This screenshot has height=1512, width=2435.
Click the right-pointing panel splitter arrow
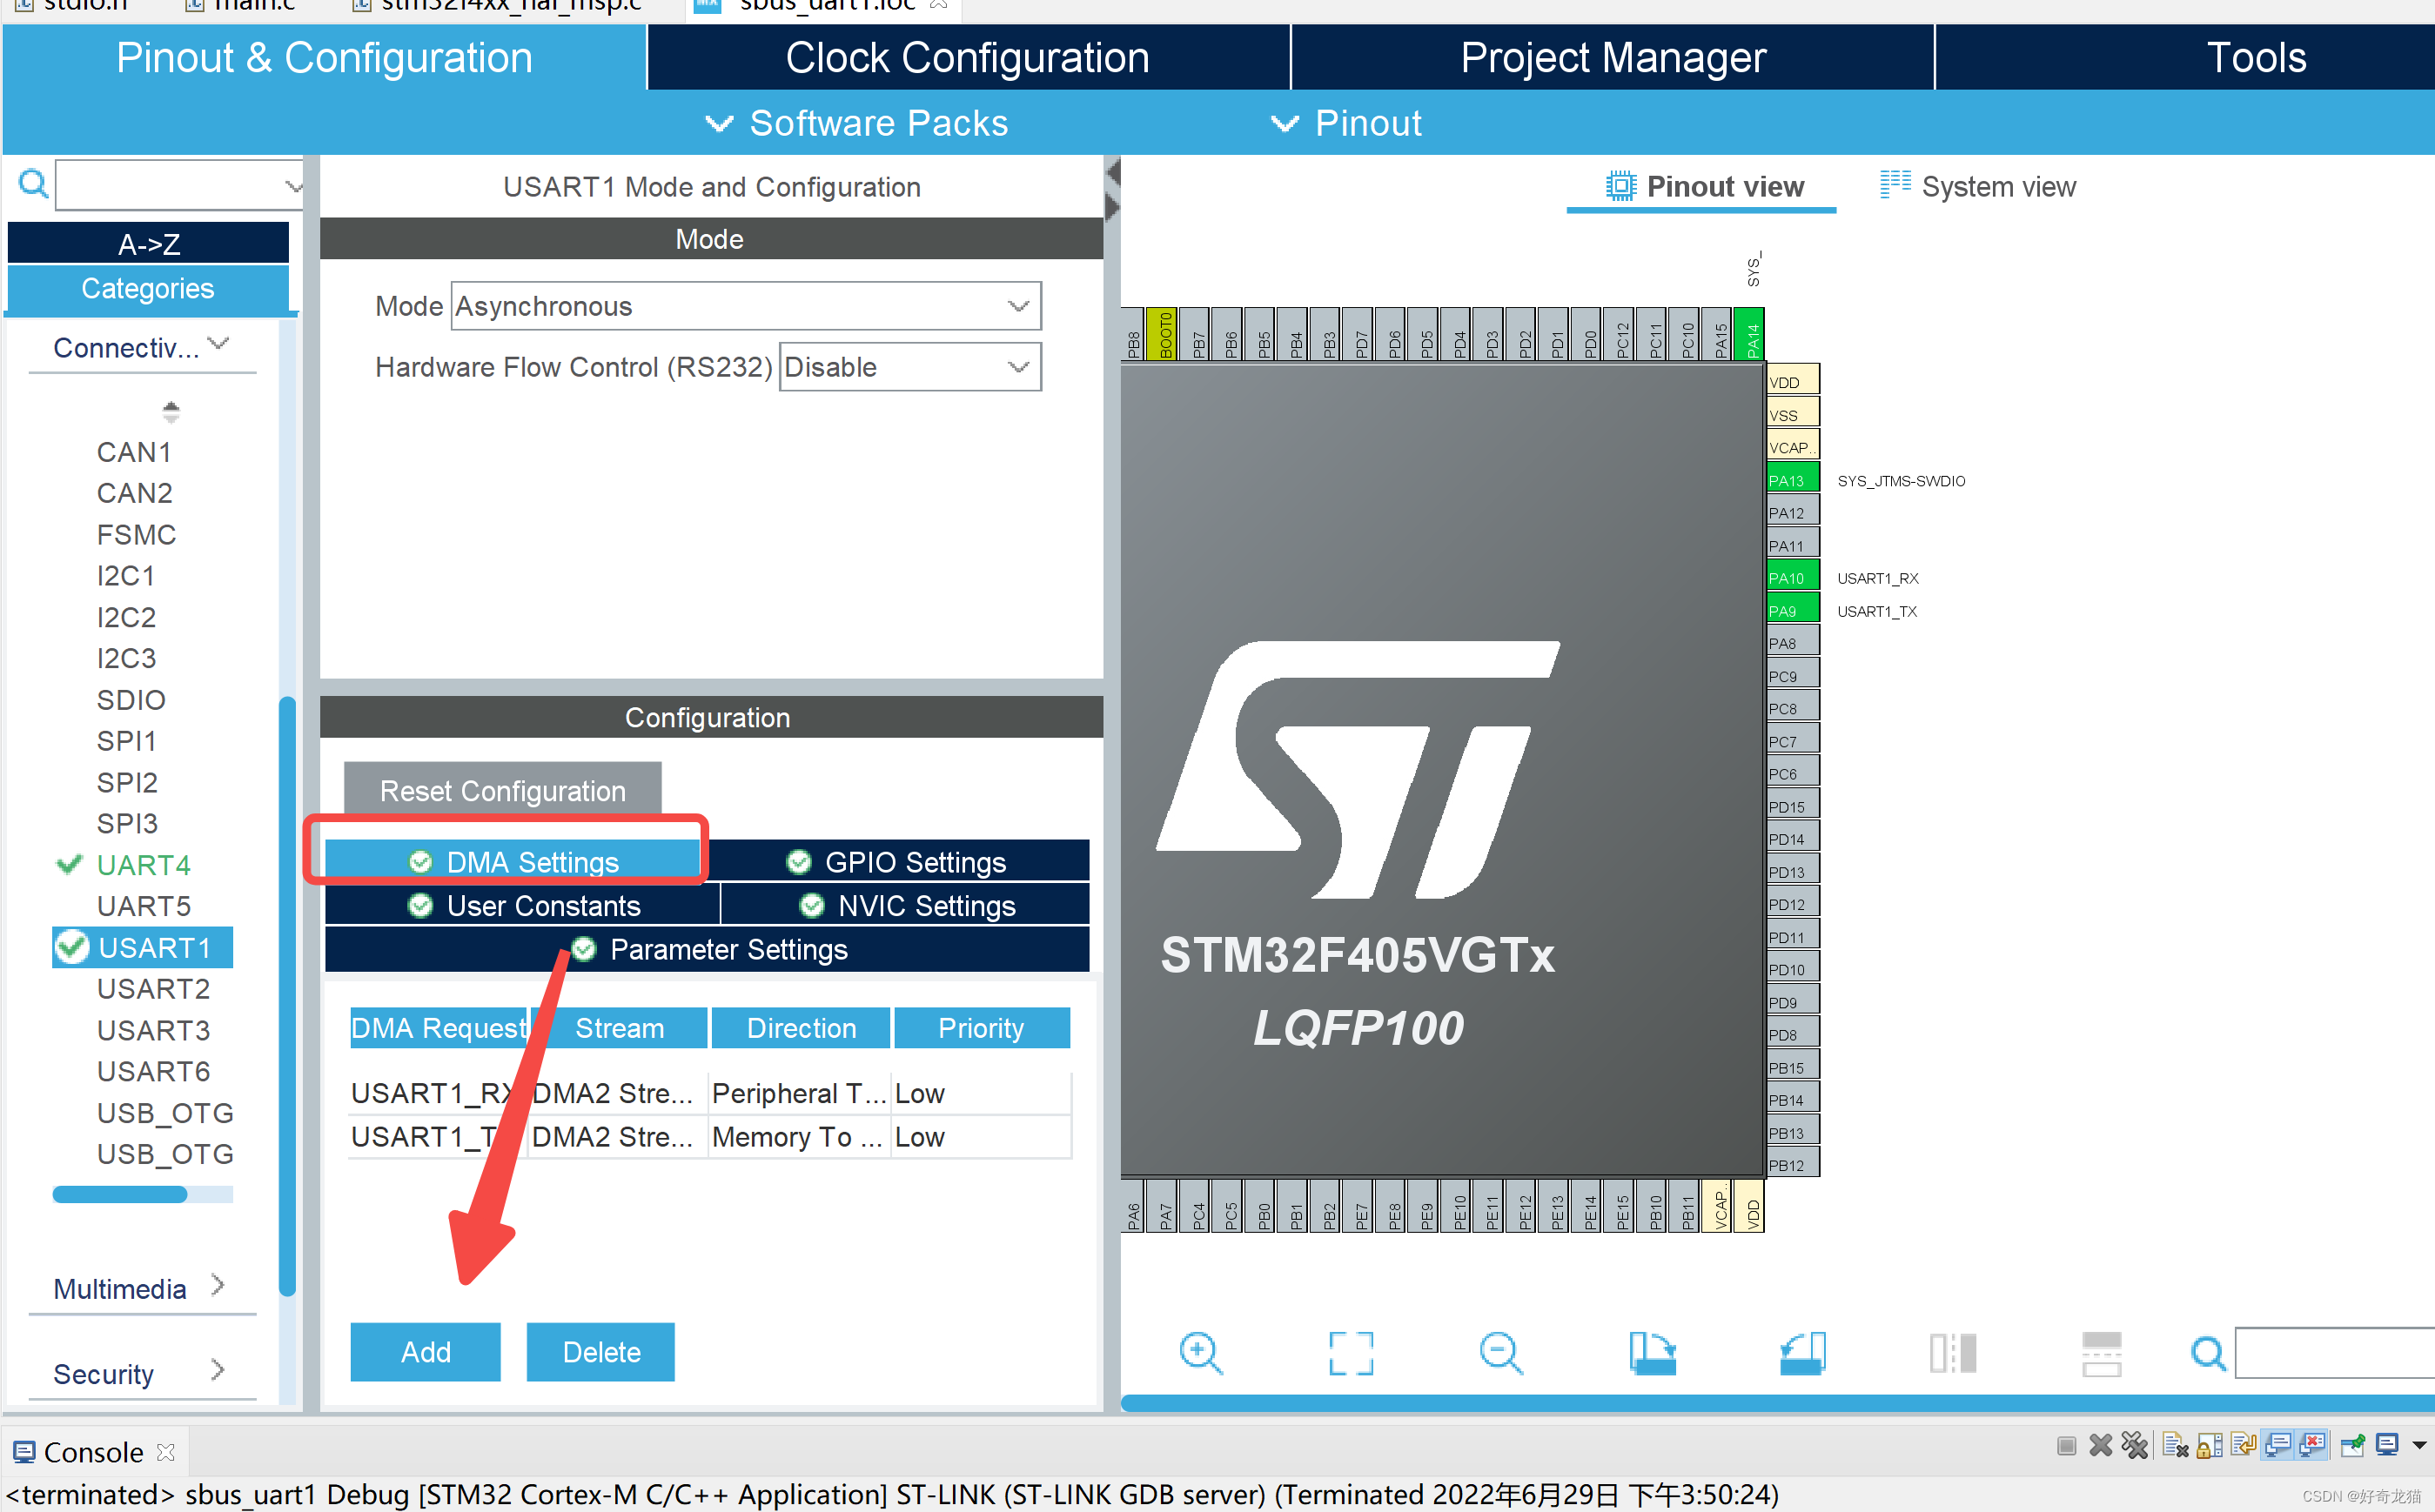(x=1112, y=207)
